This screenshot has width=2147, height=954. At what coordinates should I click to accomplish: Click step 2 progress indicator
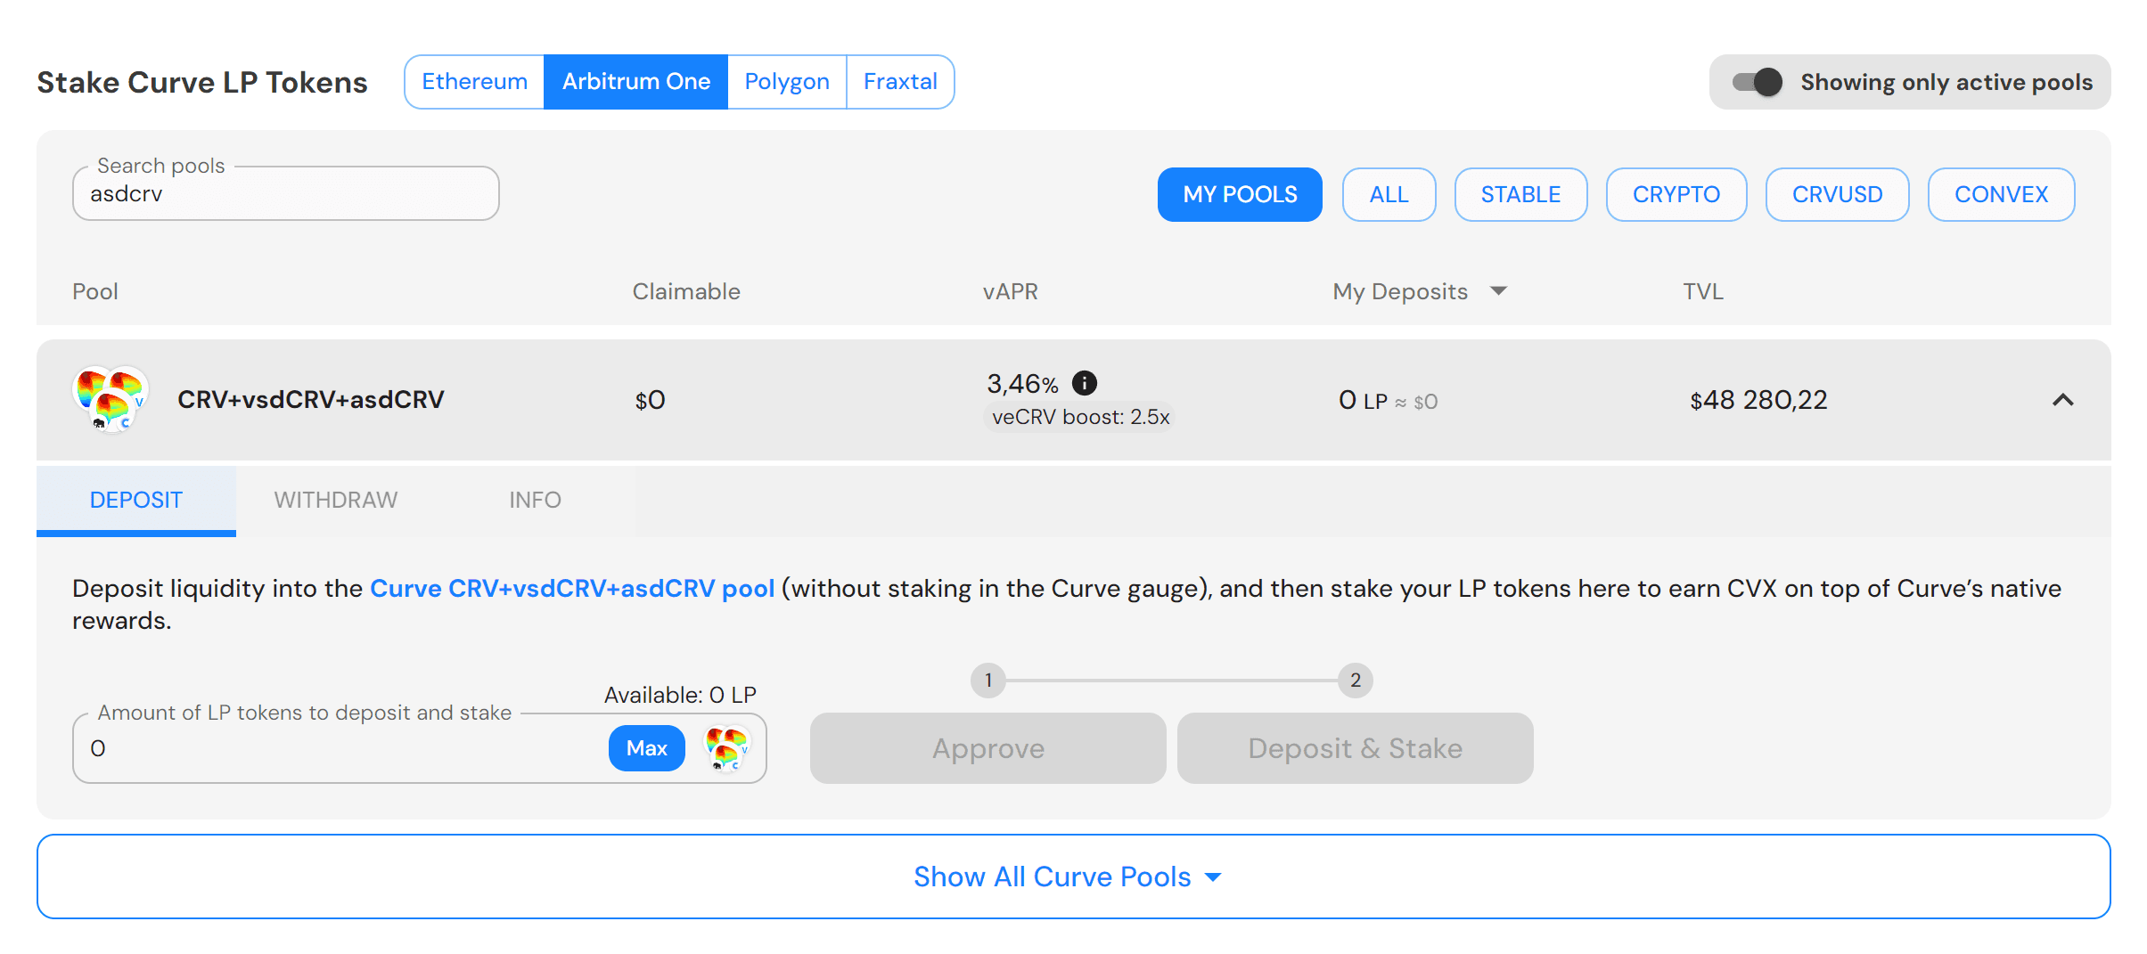pyautogui.click(x=1355, y=681)
